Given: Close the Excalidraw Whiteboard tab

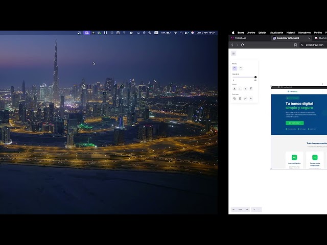Looking at the screenshot, I should (x=309, y=38).
